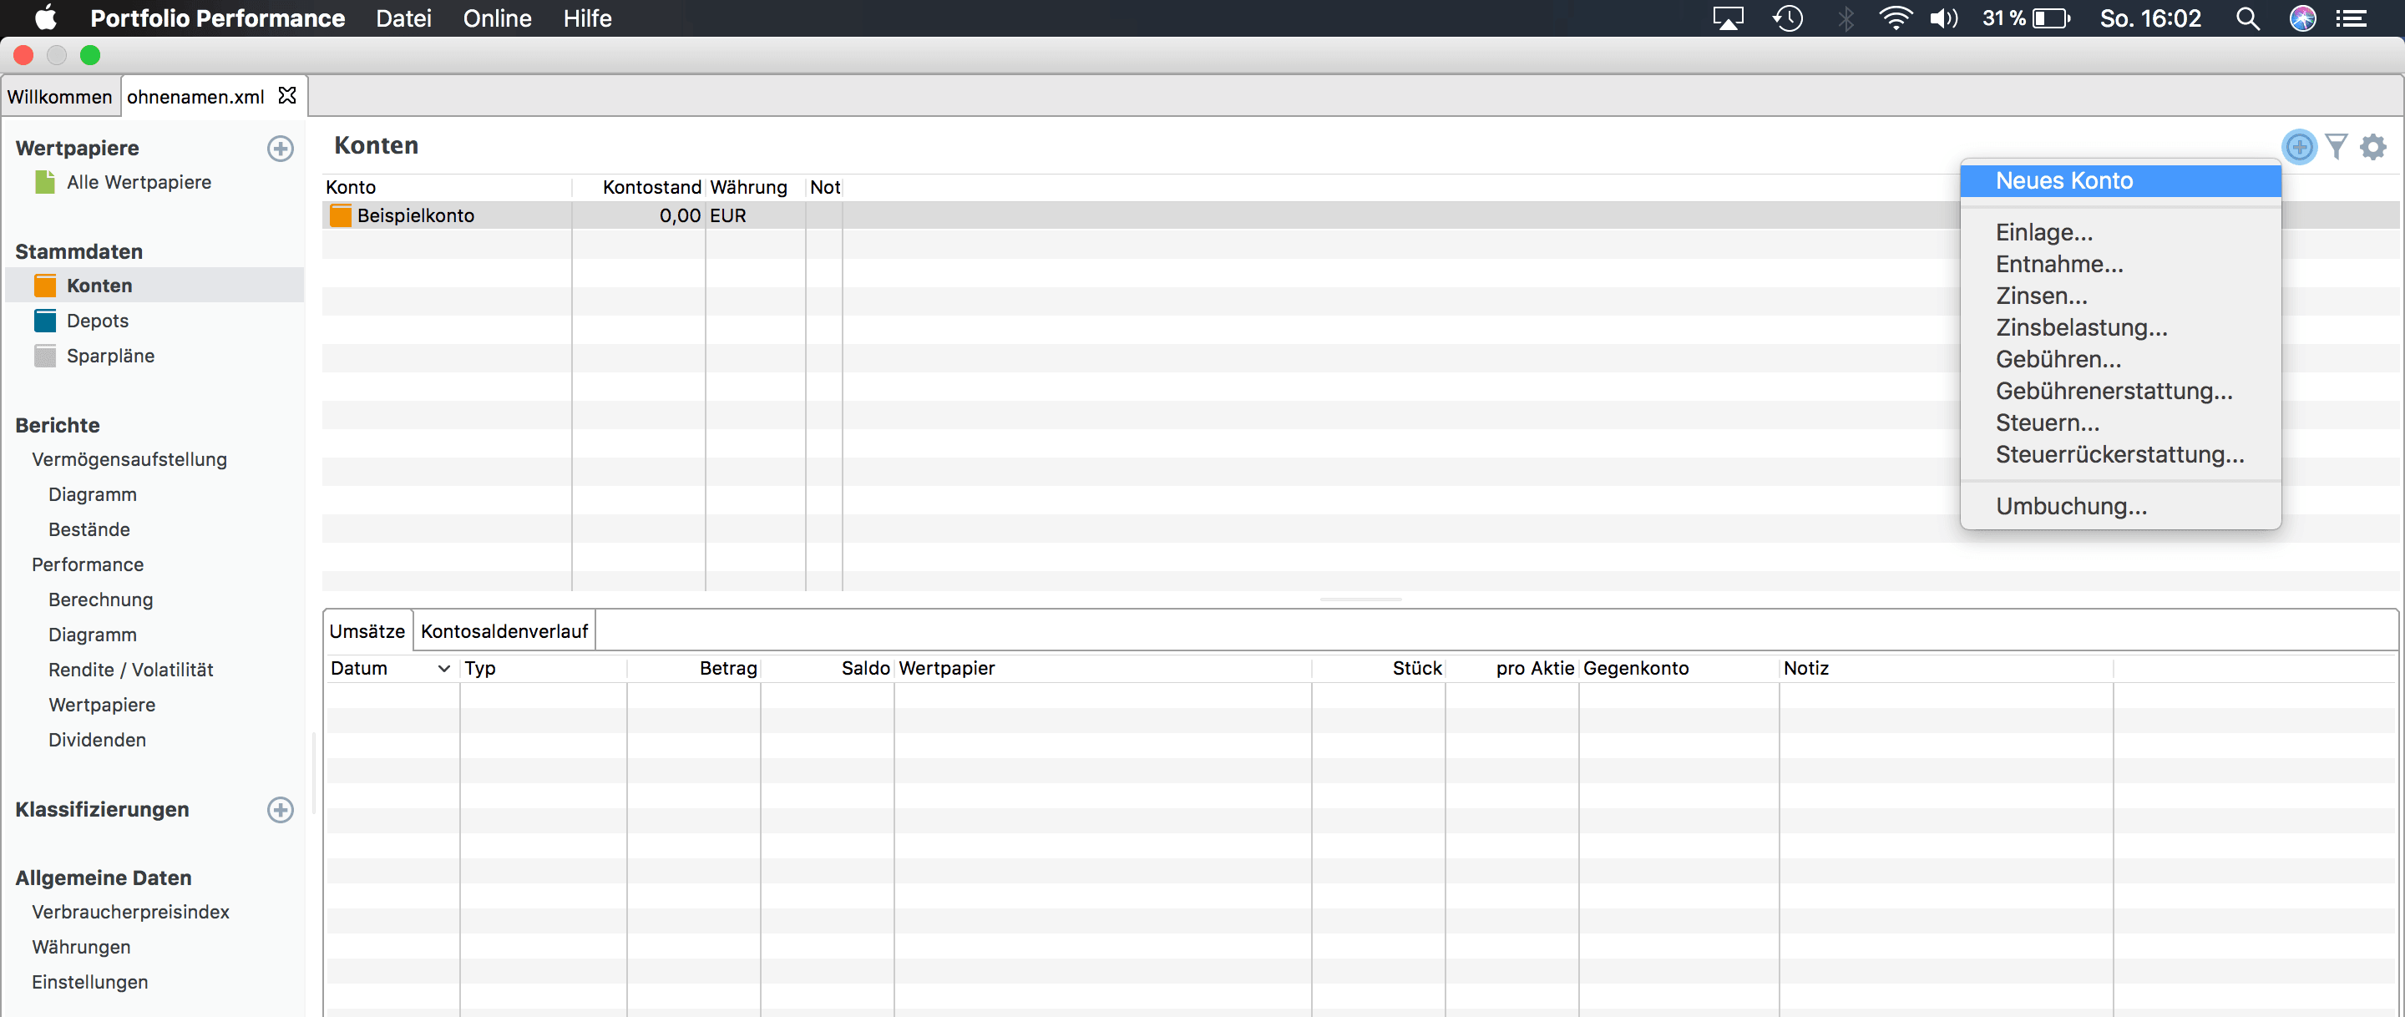Open the Portfolio Performance app menu
This screenshot has width=2405, height=1017.
[x=217, y=18]
